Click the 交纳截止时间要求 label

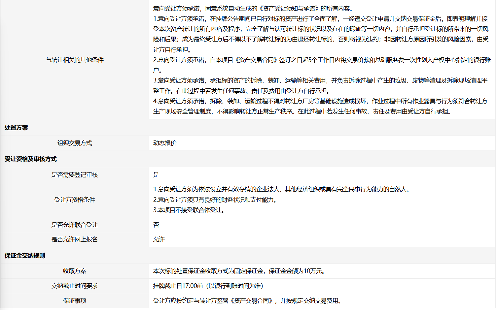[75, 286]
